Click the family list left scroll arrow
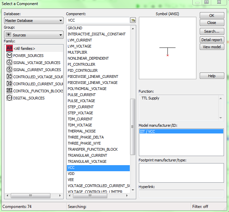The image size is (229, 212). coord(7,195)
